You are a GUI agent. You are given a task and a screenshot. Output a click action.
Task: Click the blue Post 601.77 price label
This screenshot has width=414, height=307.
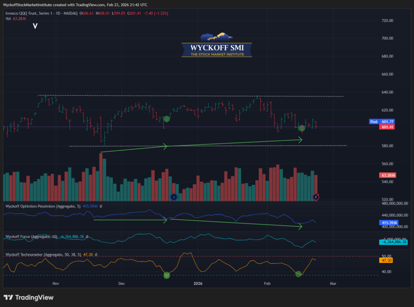tap(382, 121)
